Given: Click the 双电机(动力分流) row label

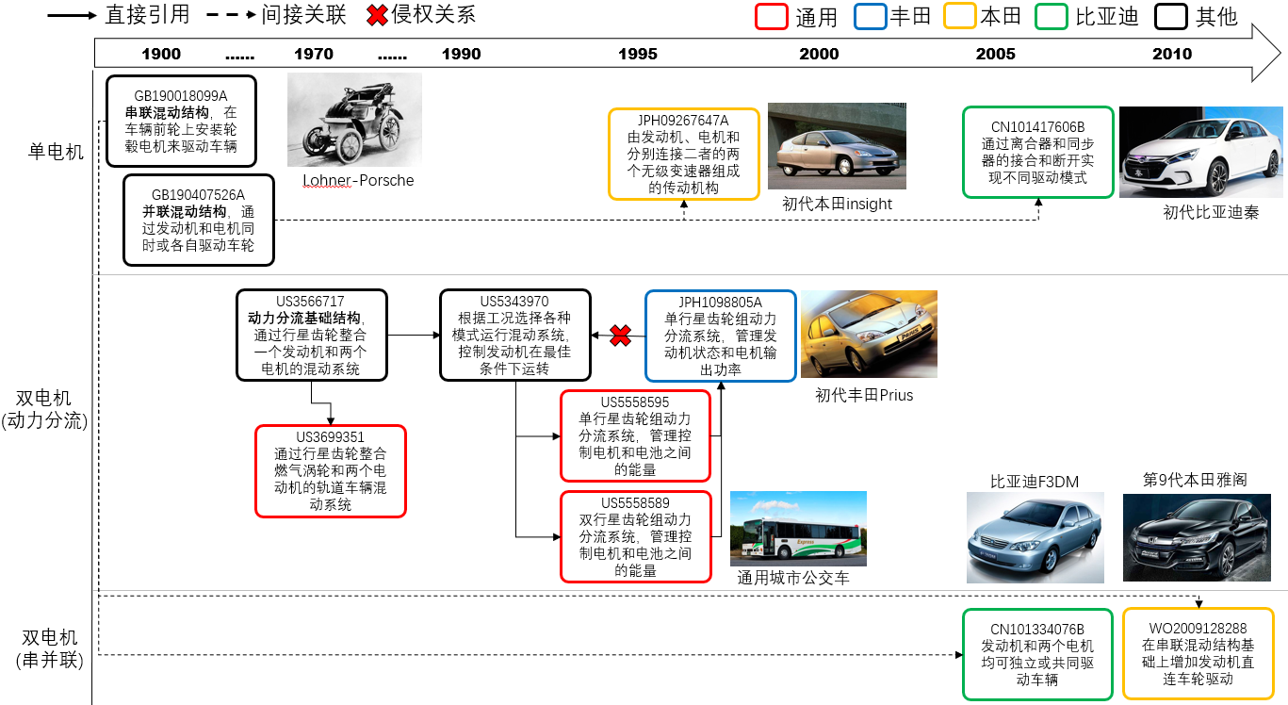Looking at the screenshot, I should (46, 410).
